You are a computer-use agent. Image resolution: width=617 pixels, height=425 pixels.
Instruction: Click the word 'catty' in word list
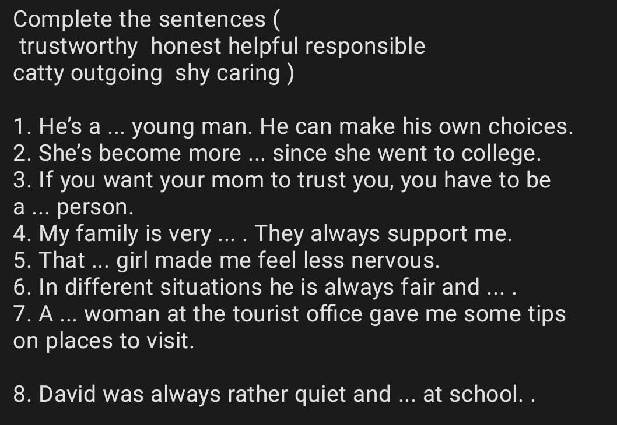(x=38, y=74)
